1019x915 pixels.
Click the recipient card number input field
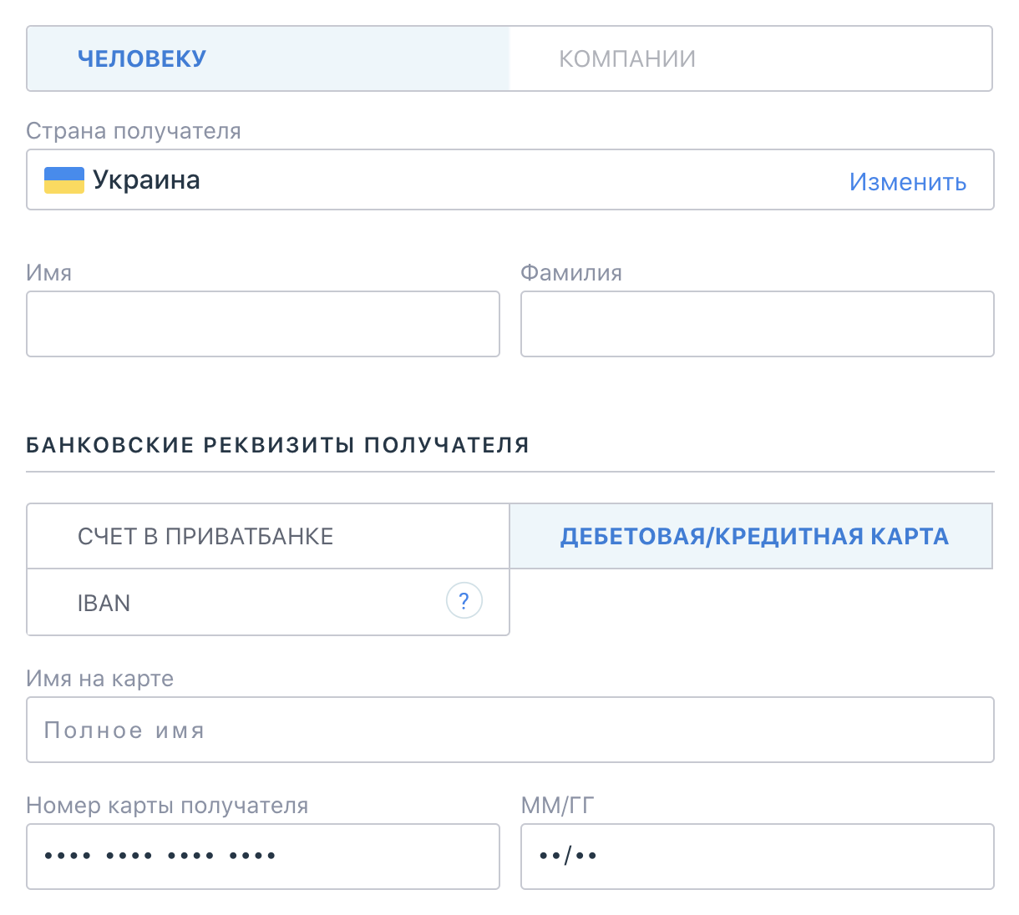[263, 857]
